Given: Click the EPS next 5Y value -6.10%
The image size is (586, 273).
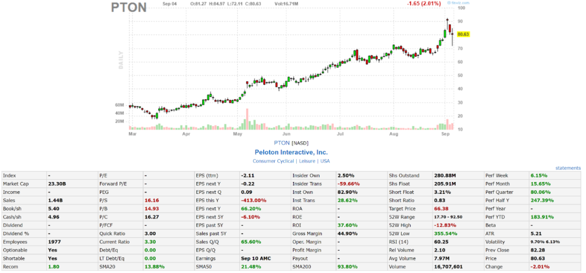Looking at the screenshot, I should point(249,217).
